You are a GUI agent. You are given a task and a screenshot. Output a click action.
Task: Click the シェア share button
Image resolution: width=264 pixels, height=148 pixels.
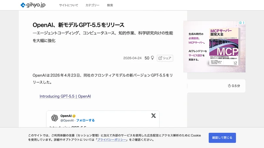pos(165,58)
